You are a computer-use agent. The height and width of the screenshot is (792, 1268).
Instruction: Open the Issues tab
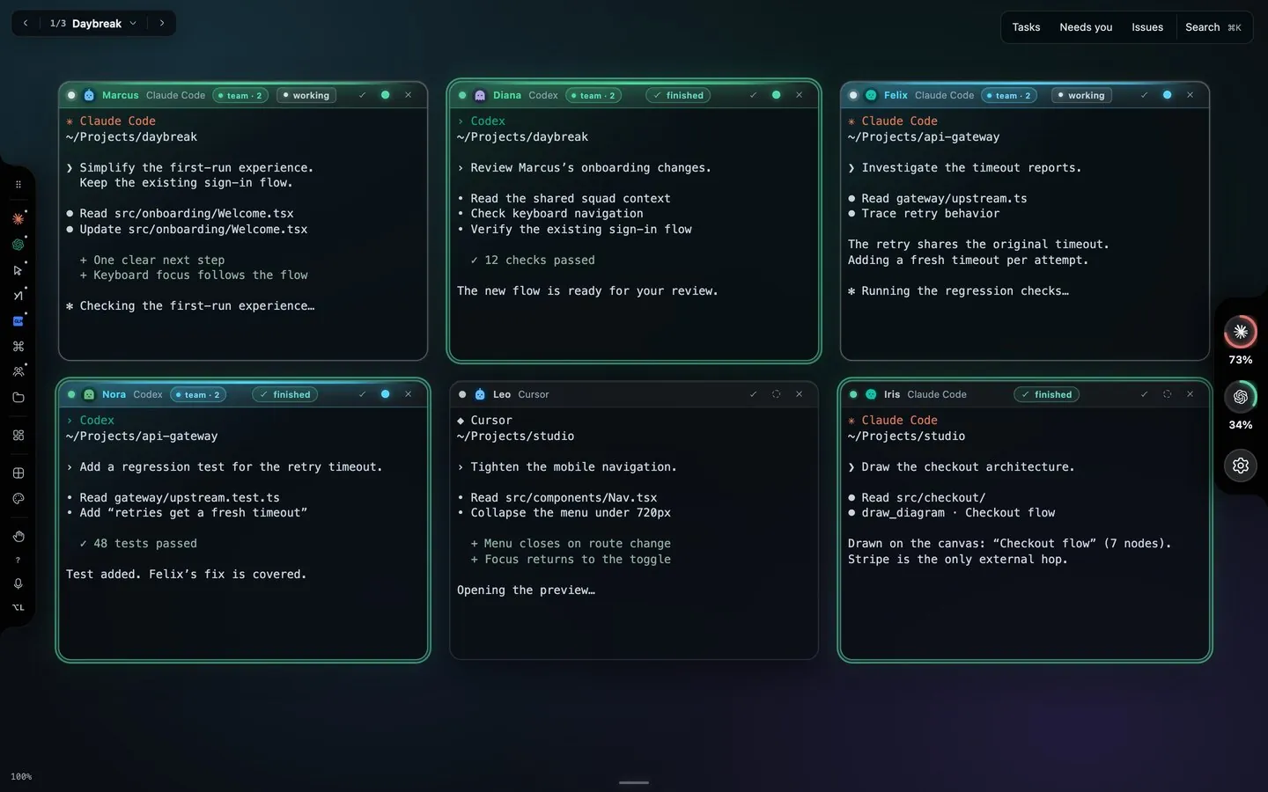pos(1147,27)
